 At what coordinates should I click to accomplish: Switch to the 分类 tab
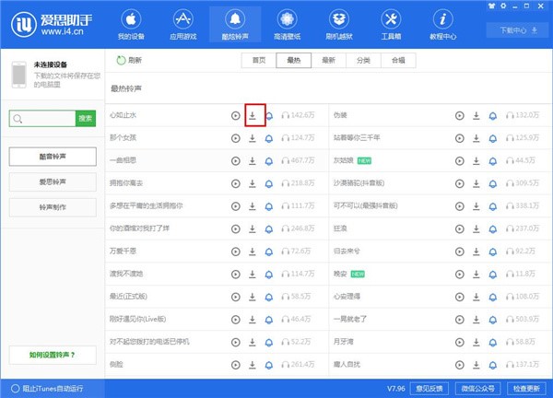point(364,60)
